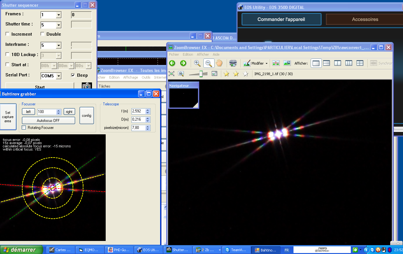Open the 00h hours dropdown
Screen dimensions: 403x254
point(54,66)
